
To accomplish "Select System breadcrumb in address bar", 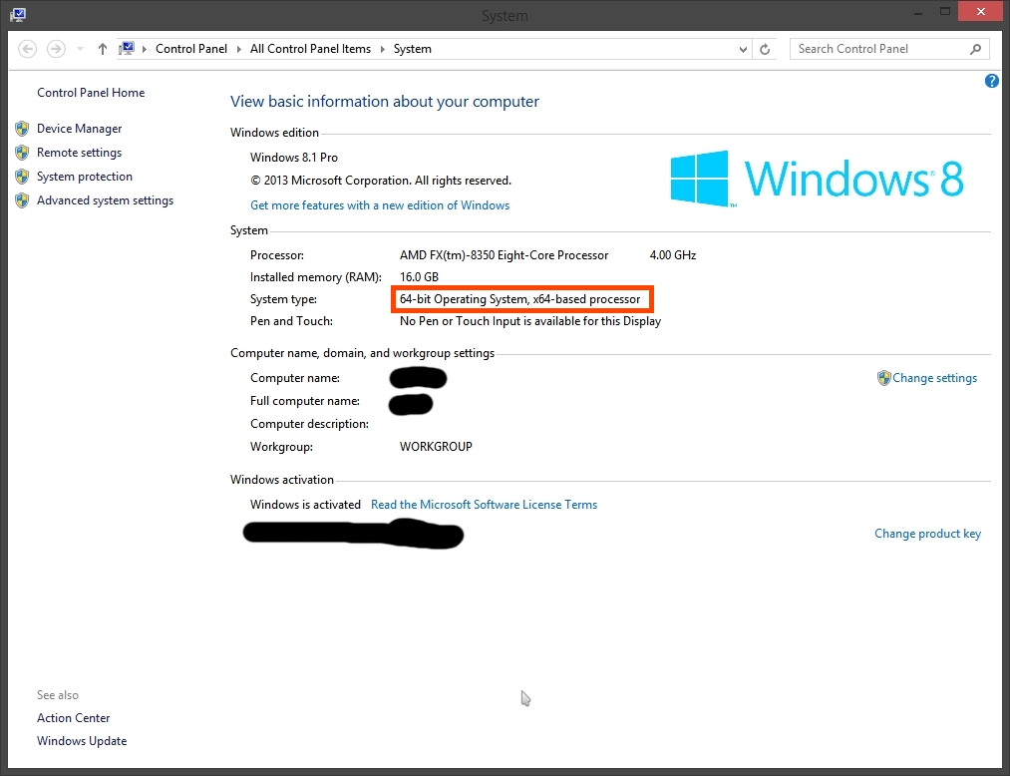I will pyautogui.click(x=412, y=49).
